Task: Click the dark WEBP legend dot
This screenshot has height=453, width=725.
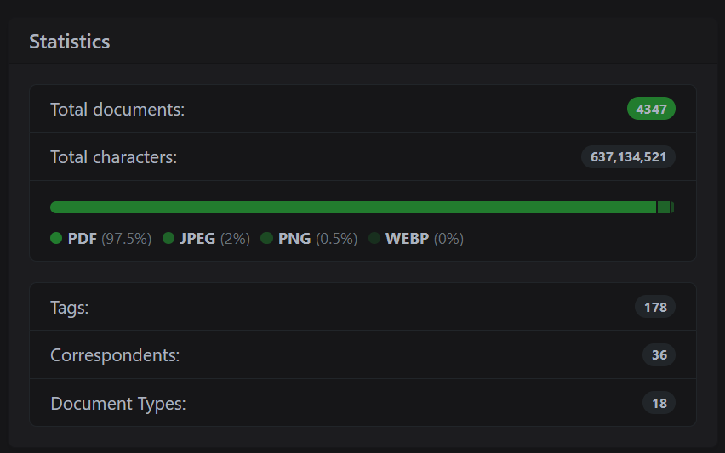Action: click(x=374, y=239)
